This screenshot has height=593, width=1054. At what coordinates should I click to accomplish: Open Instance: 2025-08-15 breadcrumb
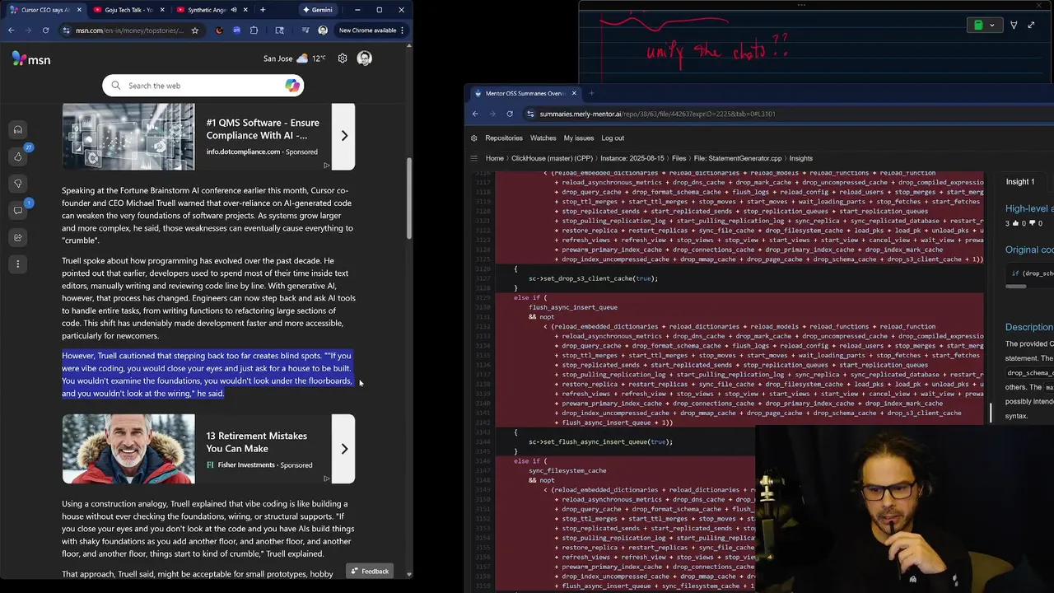(632, 158)
